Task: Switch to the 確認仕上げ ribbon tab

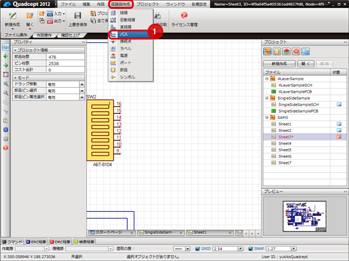Action: coord(70,35)
